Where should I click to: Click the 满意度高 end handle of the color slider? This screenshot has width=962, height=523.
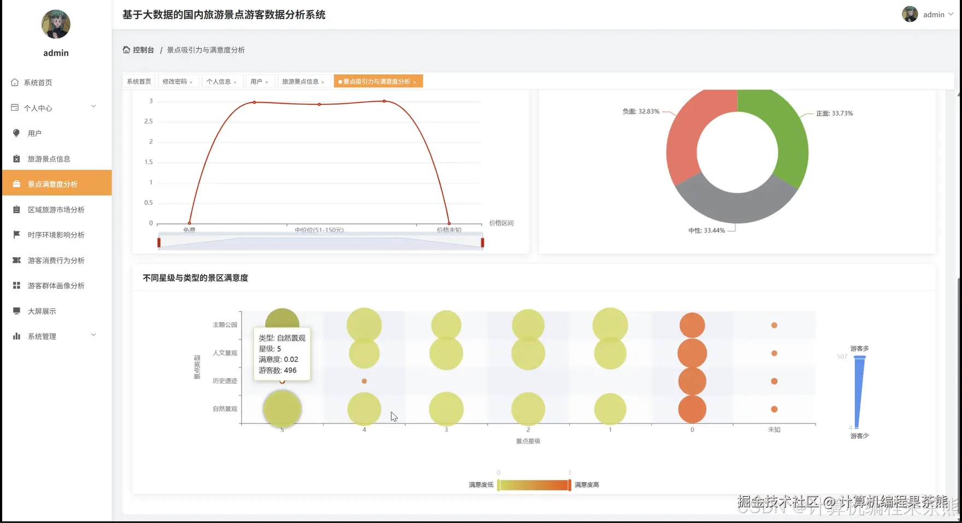[x=570, y=485]
